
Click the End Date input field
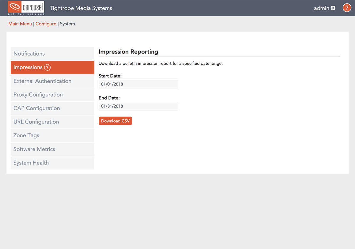click(138, 106)
